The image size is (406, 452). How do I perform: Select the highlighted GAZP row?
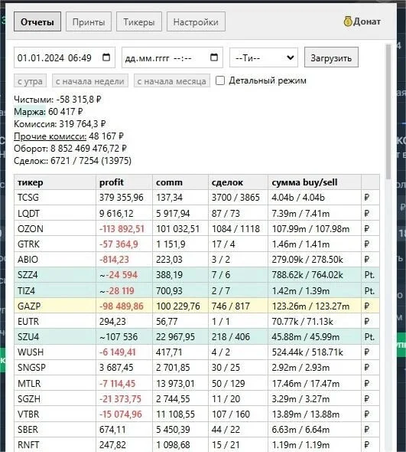197,306
